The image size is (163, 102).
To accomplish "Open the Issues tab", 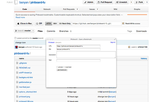I will [x=94, y=9].
